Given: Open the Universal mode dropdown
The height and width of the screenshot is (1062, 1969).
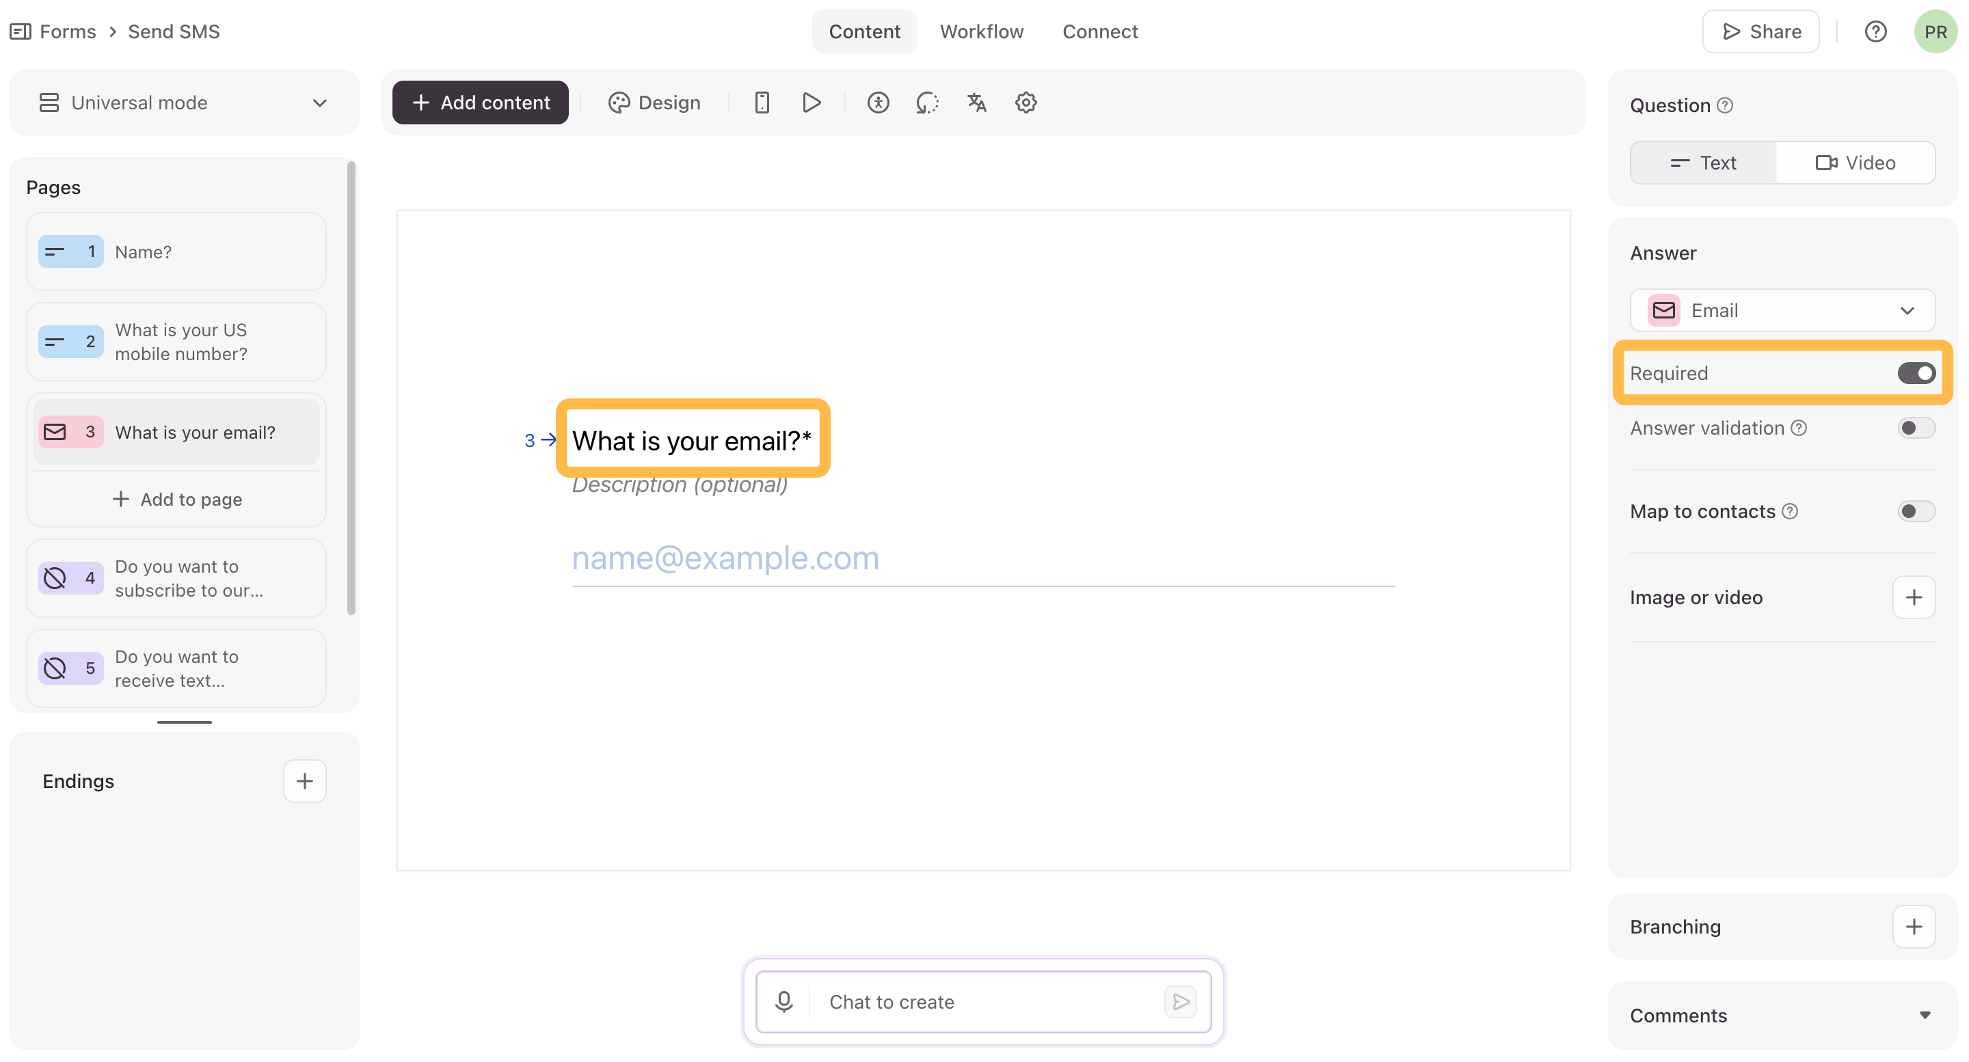Looking at the screenshot, I should coord(183,103).
